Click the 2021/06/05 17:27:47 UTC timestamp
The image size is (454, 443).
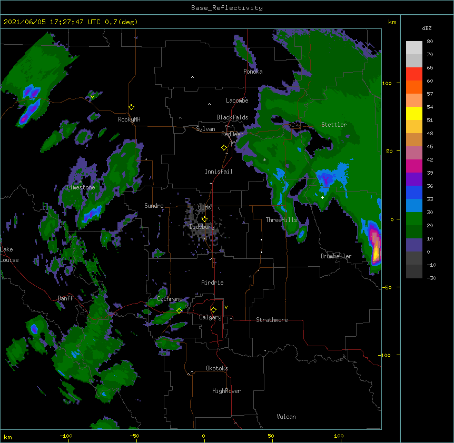pos(52,22)
